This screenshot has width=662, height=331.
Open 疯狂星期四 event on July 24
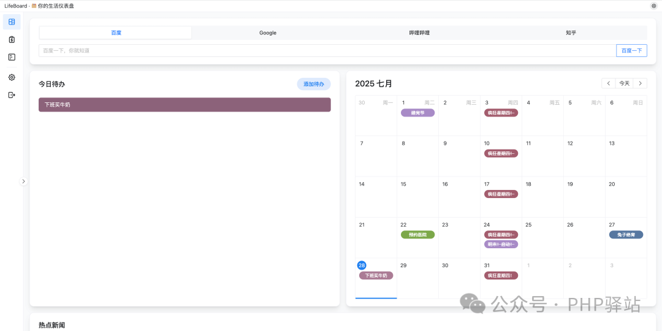tap(501, 235)
